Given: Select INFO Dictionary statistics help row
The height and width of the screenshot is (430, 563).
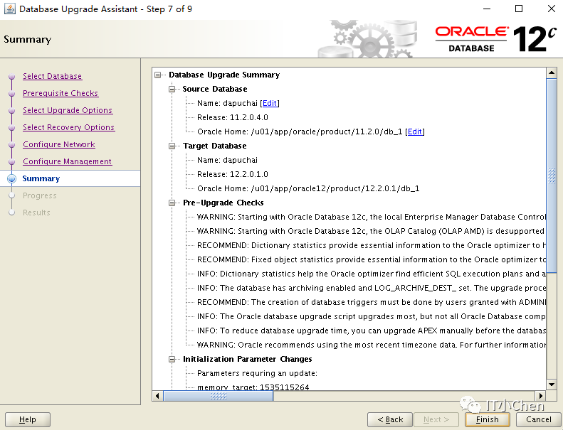Looking at the screenshot, I should tap(372, 274).
